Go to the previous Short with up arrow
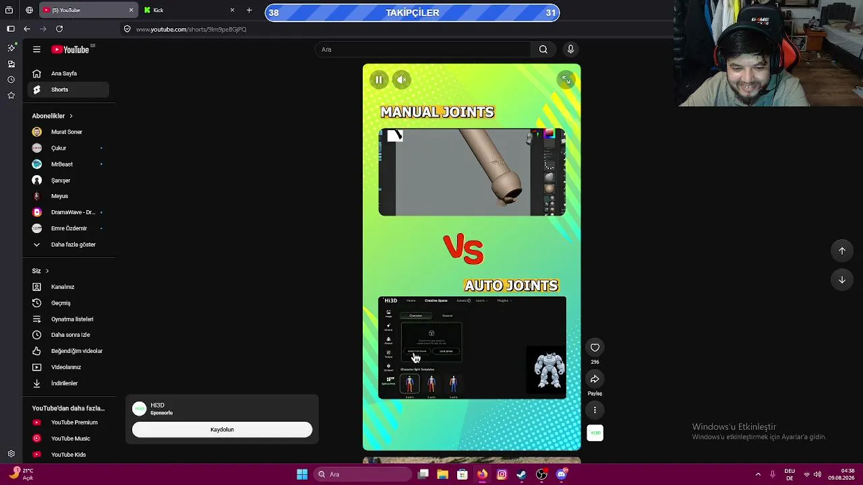This screenshot has width=863, height=485. pos(842,251)
